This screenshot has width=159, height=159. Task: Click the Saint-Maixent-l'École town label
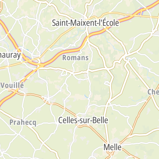pyautogui.click(x=85, y=23)
